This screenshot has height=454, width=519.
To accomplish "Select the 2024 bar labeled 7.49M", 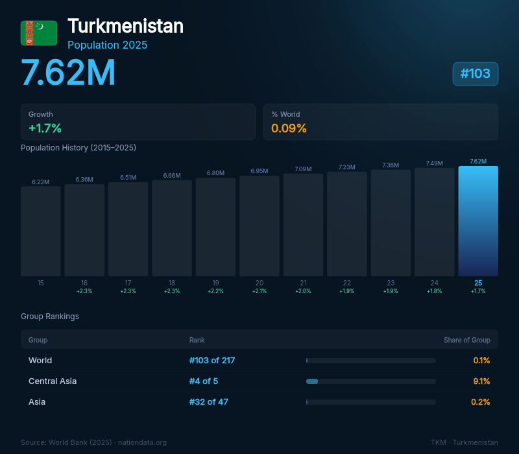I will click(435, 222).
